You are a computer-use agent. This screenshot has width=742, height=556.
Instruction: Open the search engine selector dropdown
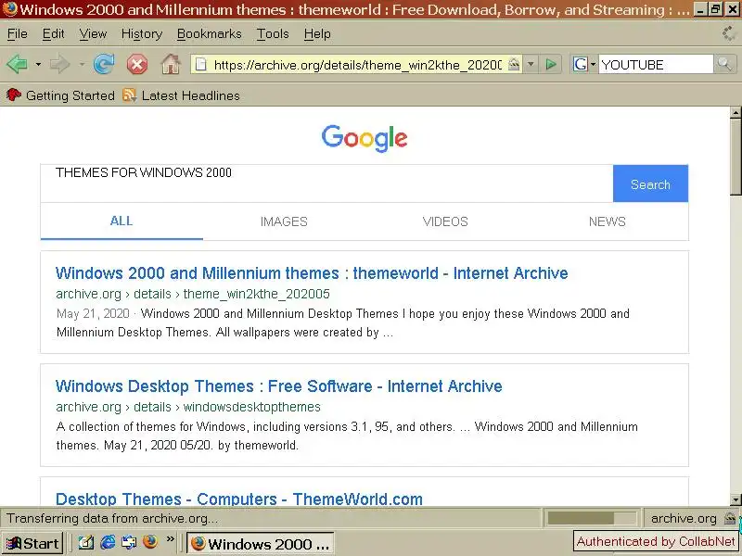[584, 64]
